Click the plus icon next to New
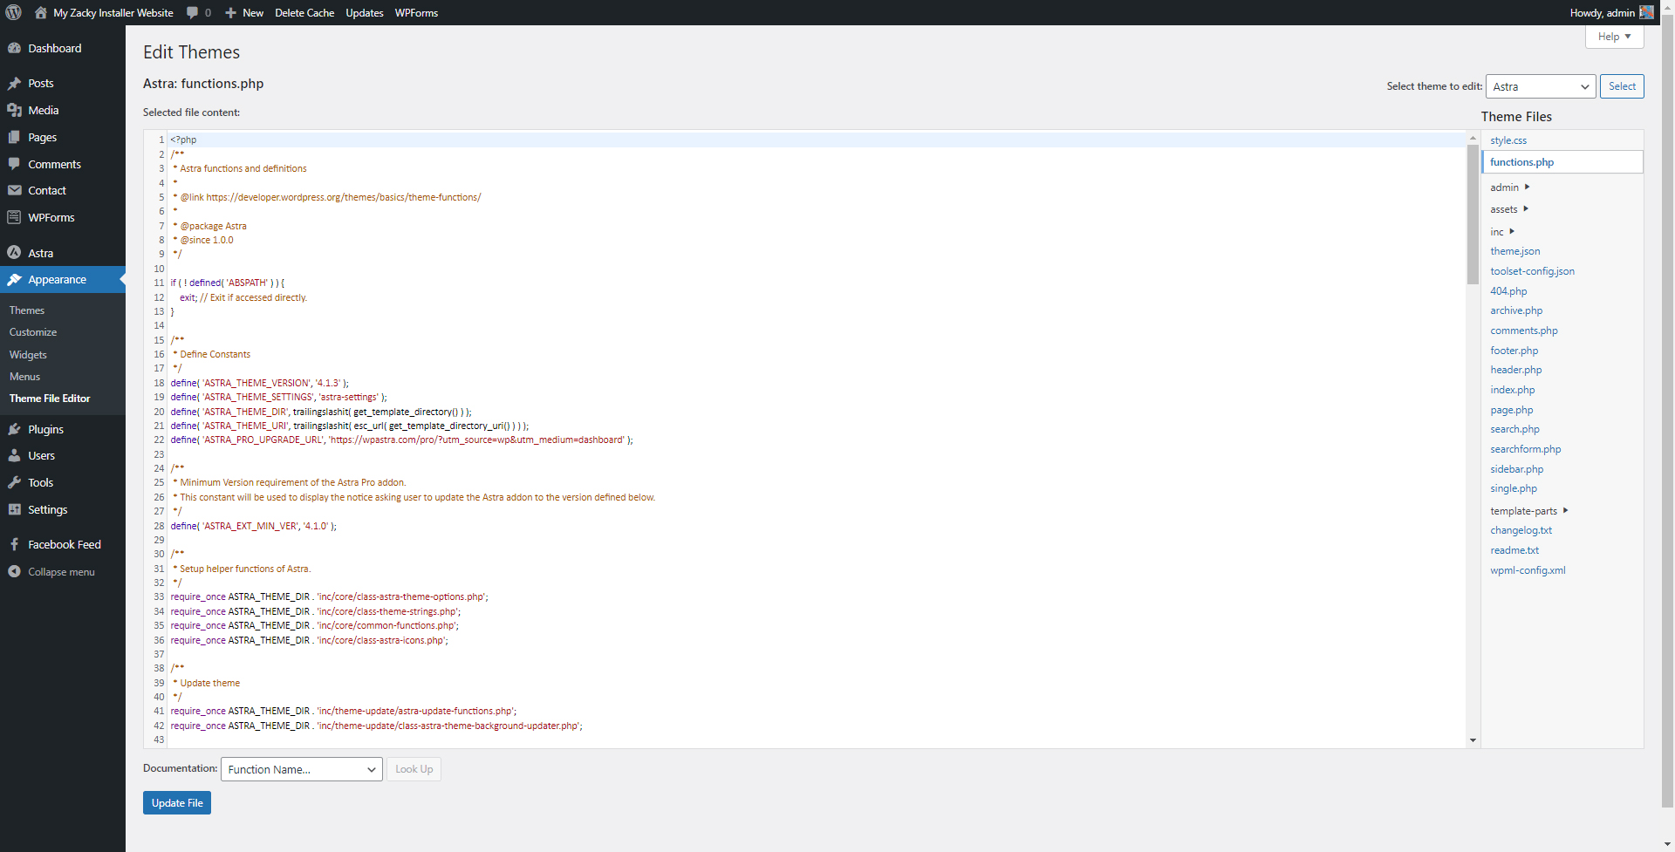This screenshot has width=1675, height=852. tap(230, 12)
